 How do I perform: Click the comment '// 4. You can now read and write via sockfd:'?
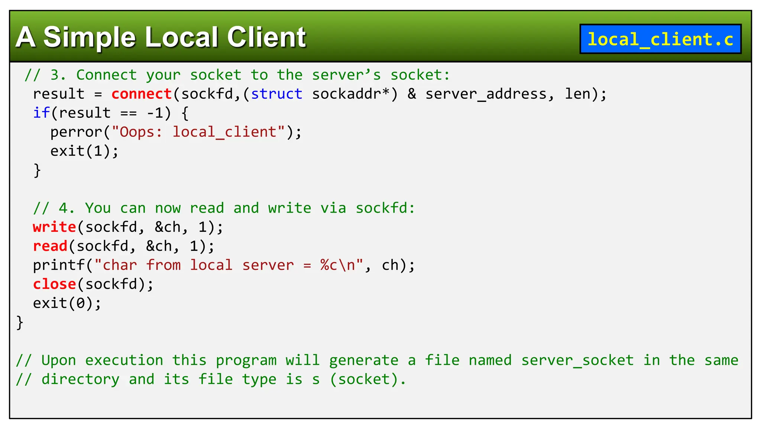[x=224, y=208]
